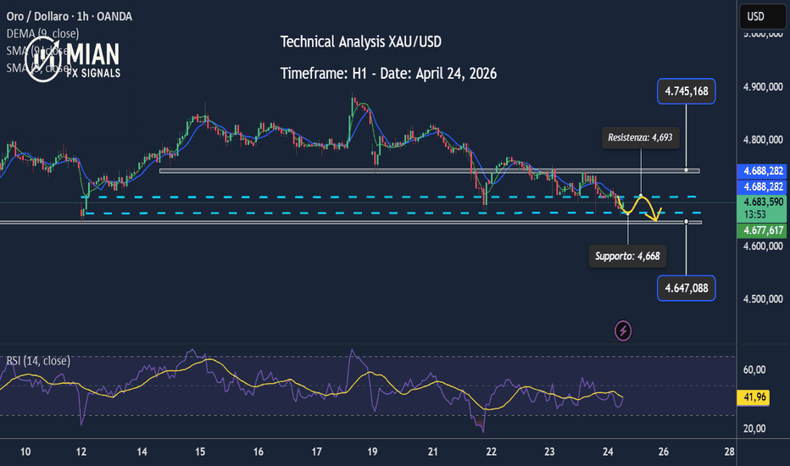Click the Technical Analysis XAU/USD heading
Viewport: 790px width, 466px height.
[x=361, y=42]
